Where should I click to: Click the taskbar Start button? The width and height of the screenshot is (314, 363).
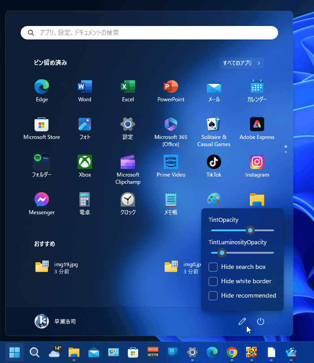(x=15, y=352)
